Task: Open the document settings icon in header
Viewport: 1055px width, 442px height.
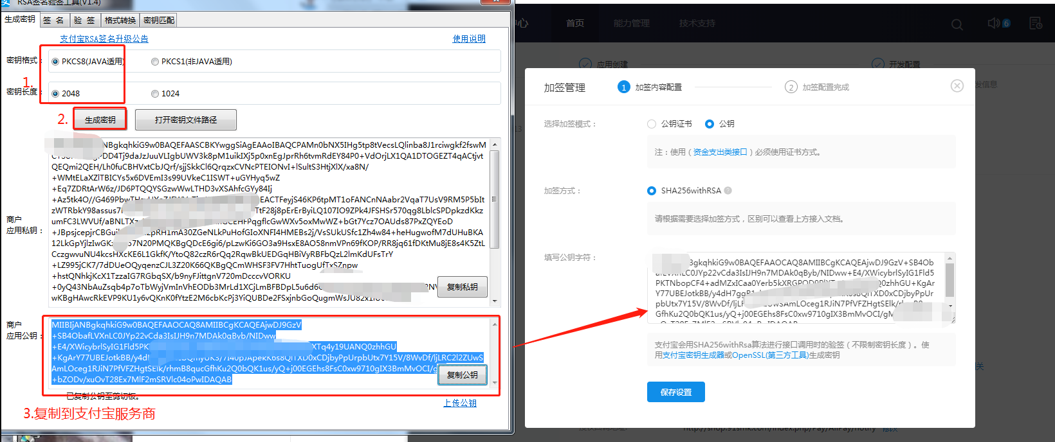Action: pyautogui.click(x=1036, y=23)
